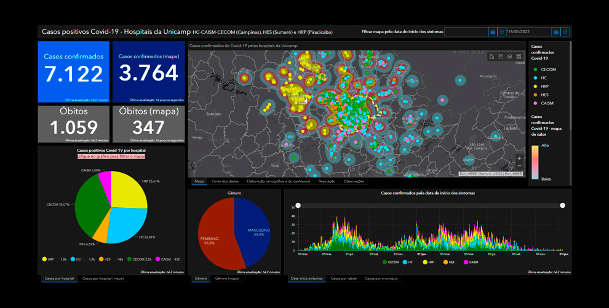Open the map layers icon
The width and height of the screenshot is (609, 308).
pos(510,57)
